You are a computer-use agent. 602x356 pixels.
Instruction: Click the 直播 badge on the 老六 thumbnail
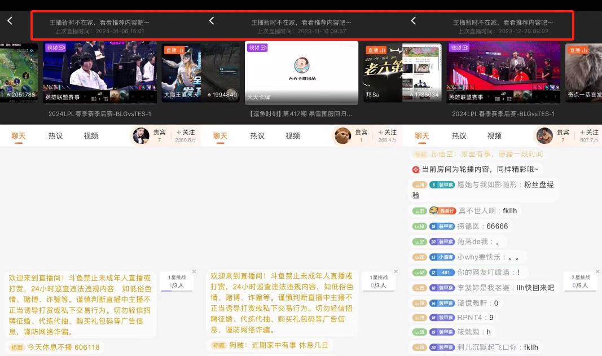pos(376,50)
